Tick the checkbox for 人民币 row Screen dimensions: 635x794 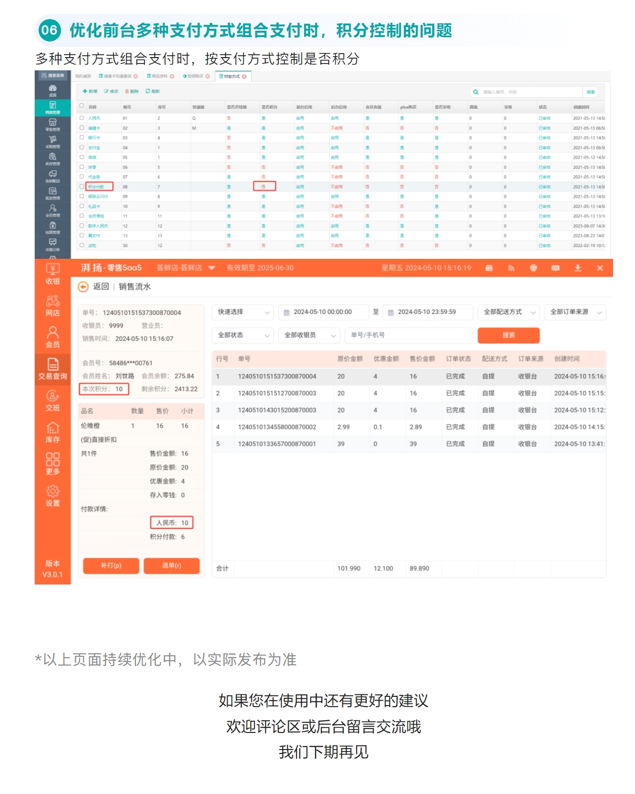point(82,118)
